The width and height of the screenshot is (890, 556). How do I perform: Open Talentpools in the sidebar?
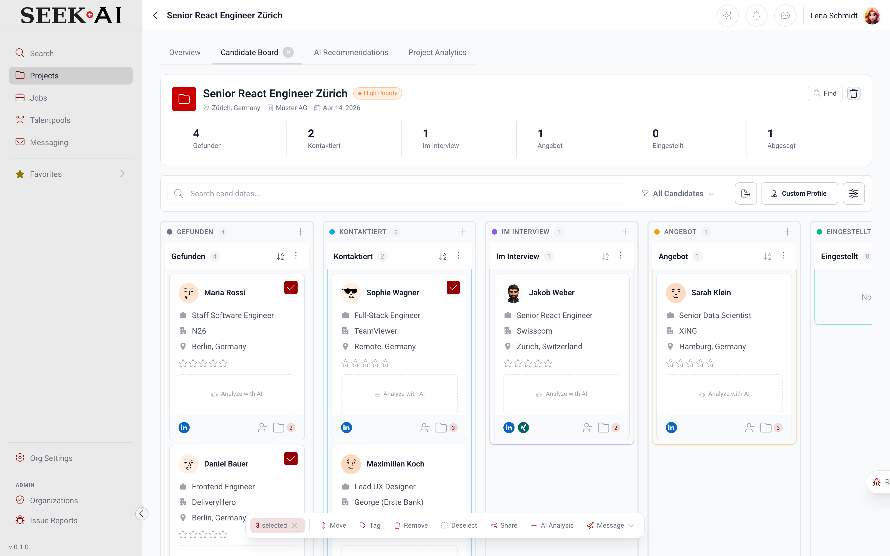tap(71, 120)
